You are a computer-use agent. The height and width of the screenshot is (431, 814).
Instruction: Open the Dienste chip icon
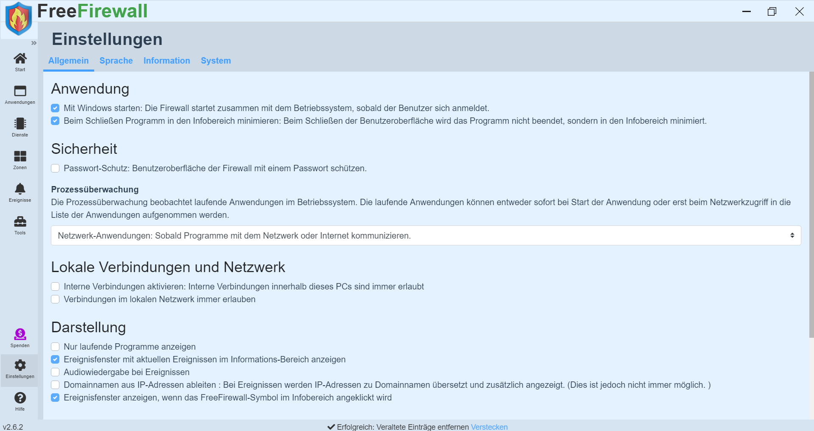[x=20, y=123]
